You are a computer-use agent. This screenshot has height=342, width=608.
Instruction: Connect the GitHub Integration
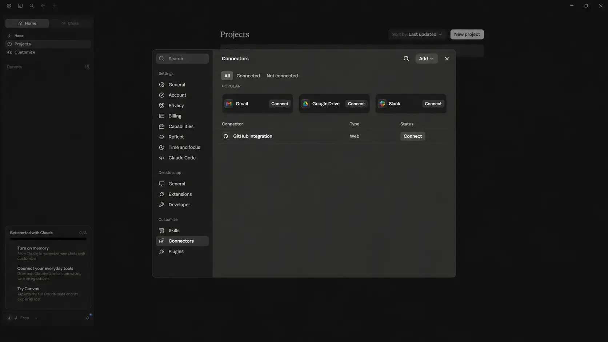(x=413, y=136)
